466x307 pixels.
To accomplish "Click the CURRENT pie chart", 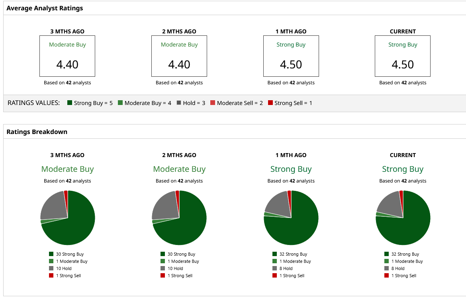I will pyautogui.click(x=403, y=218).
